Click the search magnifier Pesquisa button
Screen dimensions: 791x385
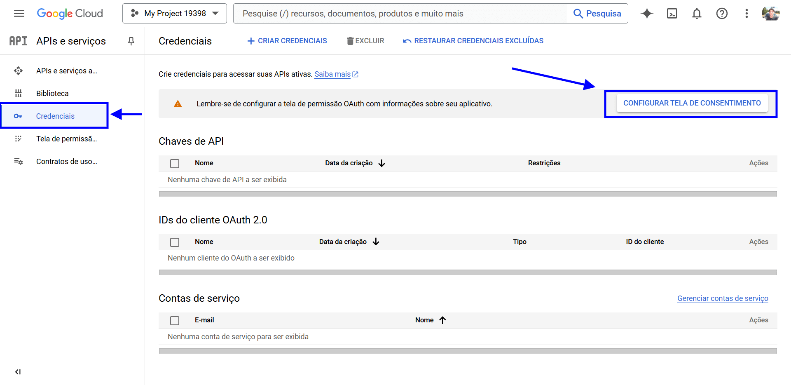pyautogui.click(x=597, y=14)
